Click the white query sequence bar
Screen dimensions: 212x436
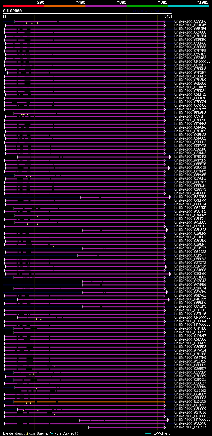87,14
